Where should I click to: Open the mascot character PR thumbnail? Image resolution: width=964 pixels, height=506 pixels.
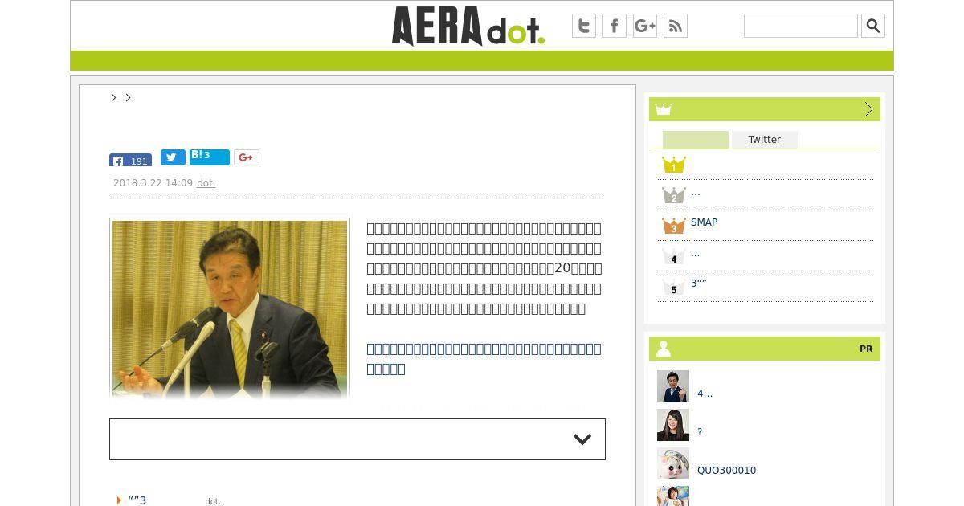[673, 463]
